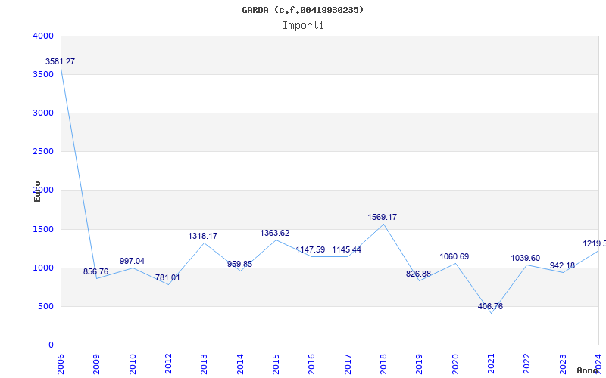606x378 pixels.
Task: Click the data label 1363.62
Action: pyautogui.click(x=275, y=233)
